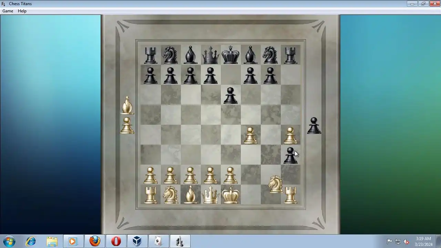Click the black pawn on d7
The height and width of the screenshot is (248, 441).
211,75
